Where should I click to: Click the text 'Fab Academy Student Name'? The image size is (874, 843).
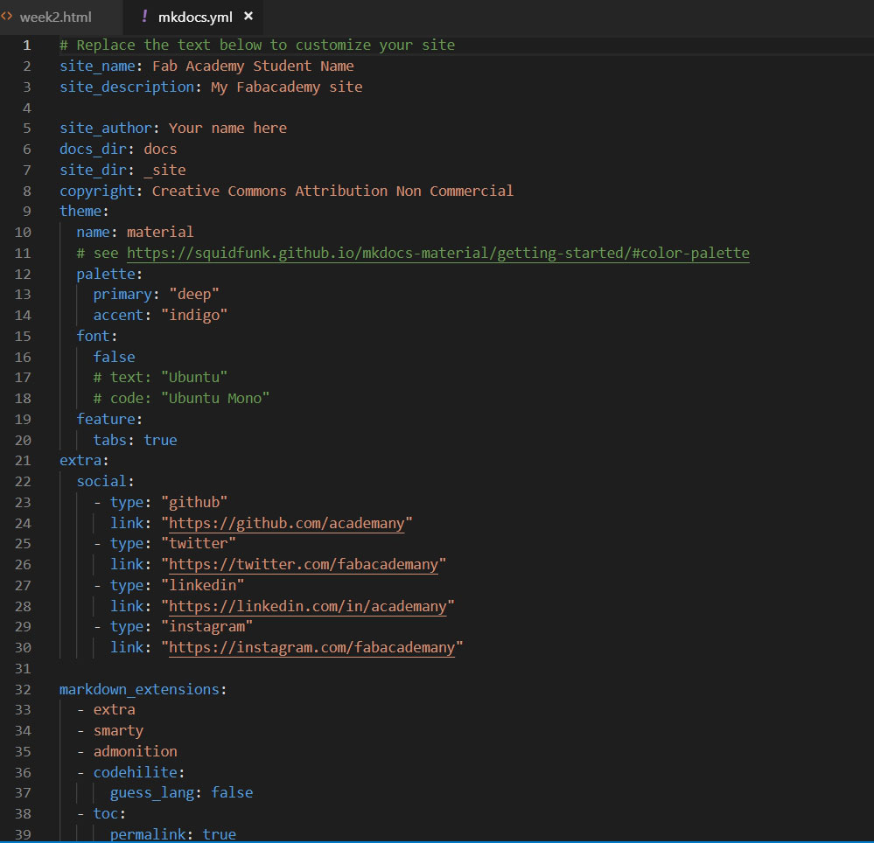[253, 66]
